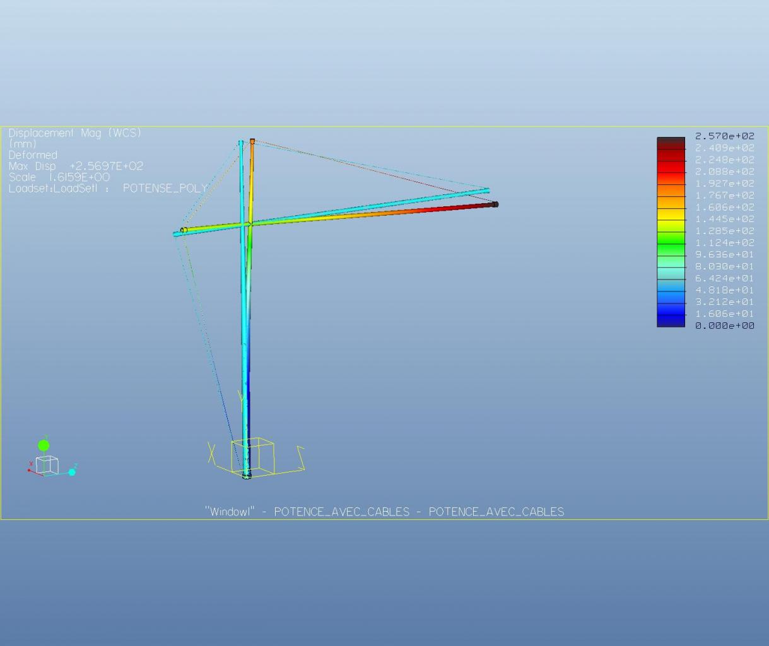The height and width of the screenshot is (646, 769).
Task: Click the red X-axis tip on the triad
Action: (x=29, y=470)
